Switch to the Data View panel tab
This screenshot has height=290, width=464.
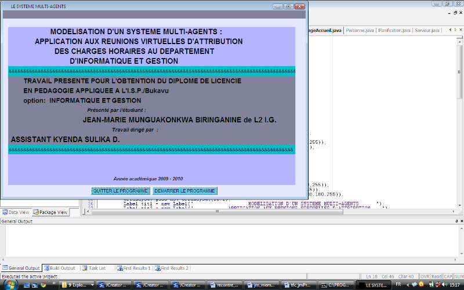click(x=16, y=212)
